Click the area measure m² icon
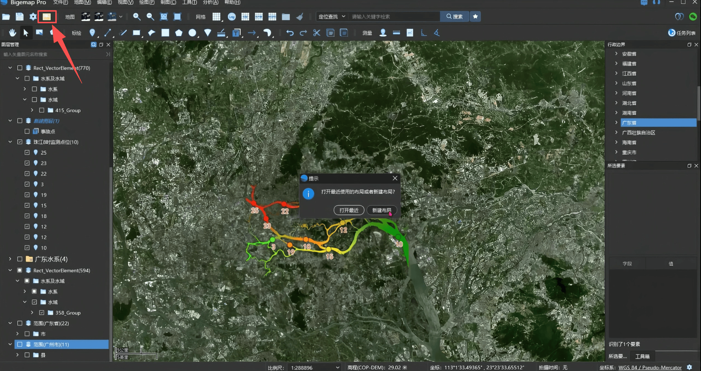 pos(410,33)
